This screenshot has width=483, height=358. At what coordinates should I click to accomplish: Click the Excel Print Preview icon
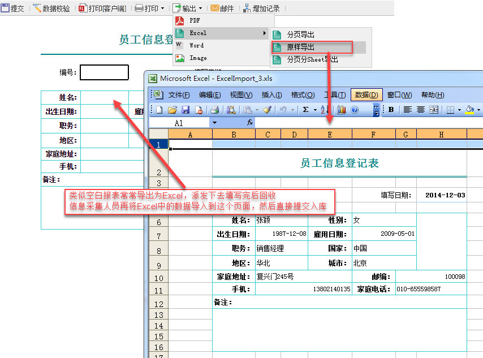tap(231, 110)
